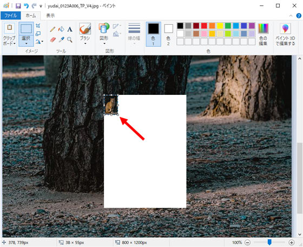Open the ファイル menu tab
The width and height of the screenshot is (303, 247).
click(x=11, y=16)
